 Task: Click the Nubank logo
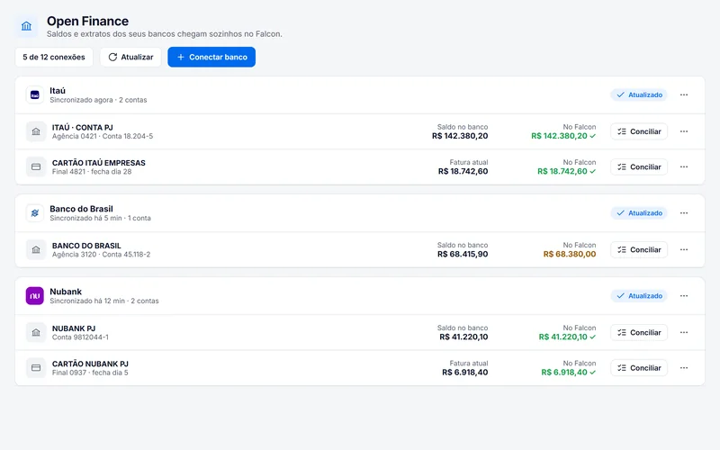click(x=35, y=296)
